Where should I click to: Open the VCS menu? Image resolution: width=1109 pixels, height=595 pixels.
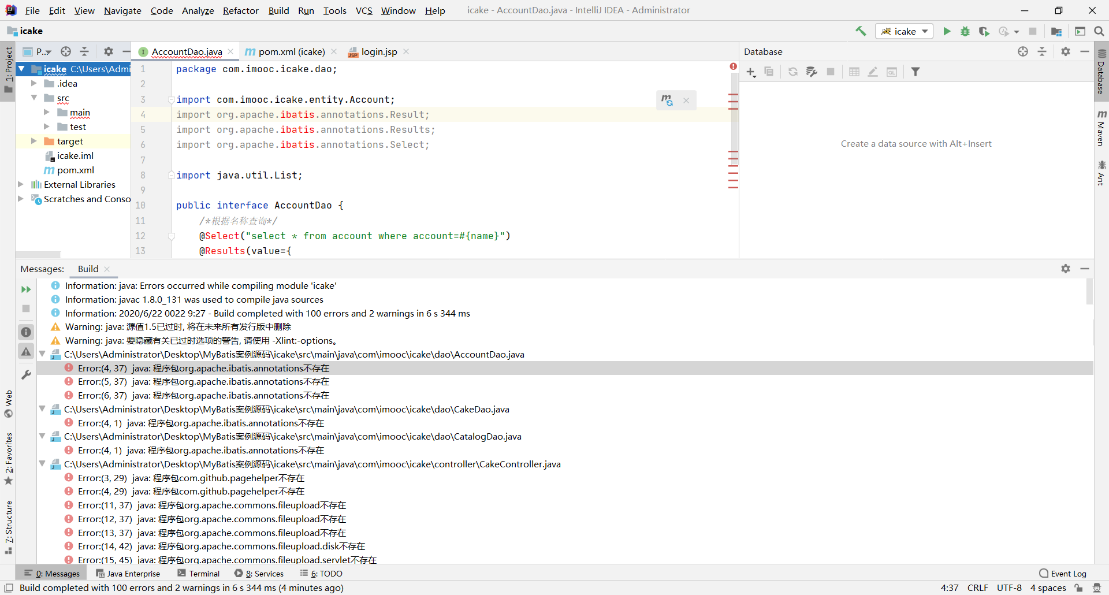[x=364, y=10]
